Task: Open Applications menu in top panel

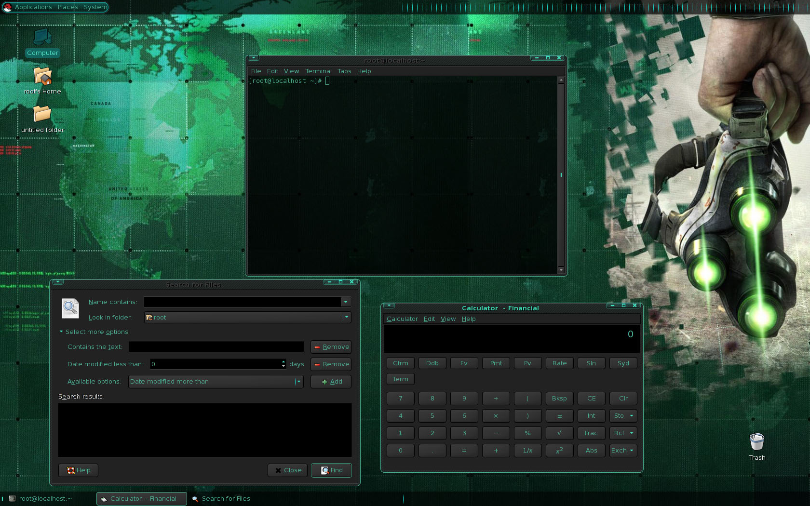Action: pyautogui.click(x=33, y=7)
